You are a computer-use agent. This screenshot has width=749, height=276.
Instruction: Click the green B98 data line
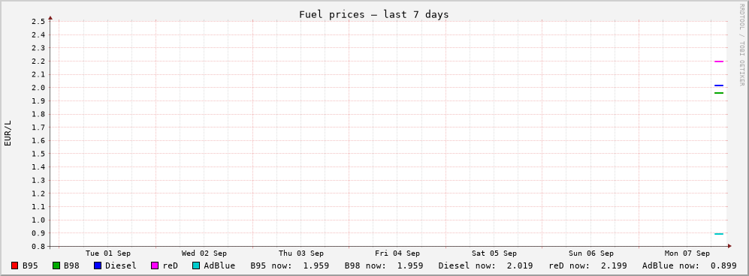pyautogui.click(x=719, y=93)
